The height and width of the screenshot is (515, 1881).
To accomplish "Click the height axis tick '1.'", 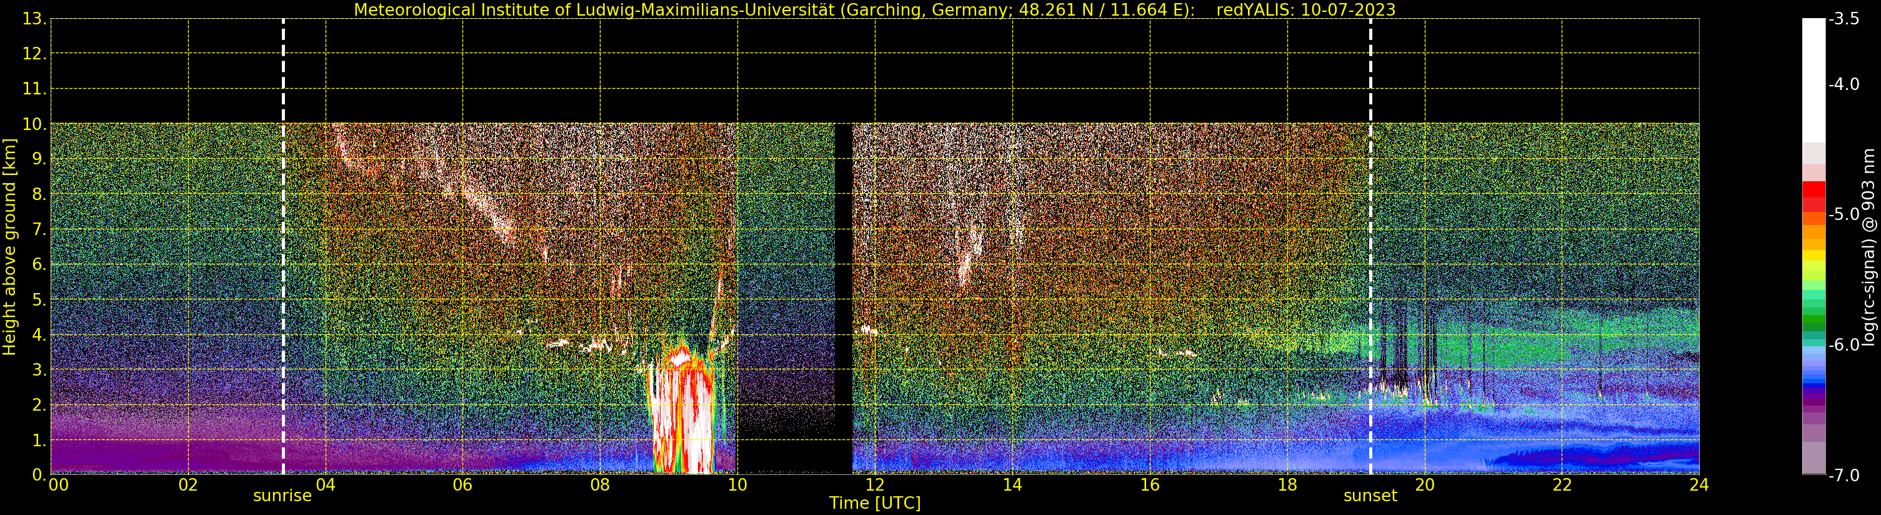I will (39, 440).
